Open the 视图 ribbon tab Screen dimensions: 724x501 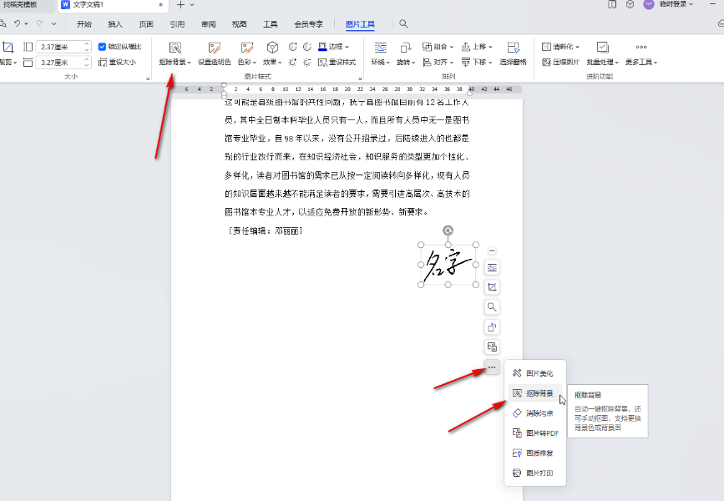239,24
